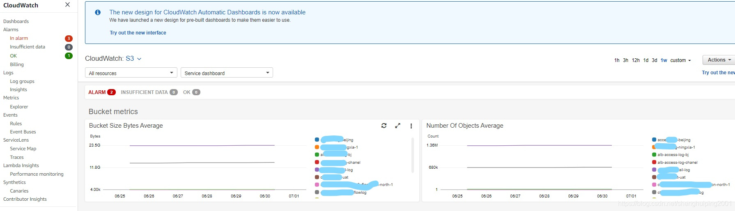
Task: Open Log groups in sidebar
Action: tap(22, 81)
